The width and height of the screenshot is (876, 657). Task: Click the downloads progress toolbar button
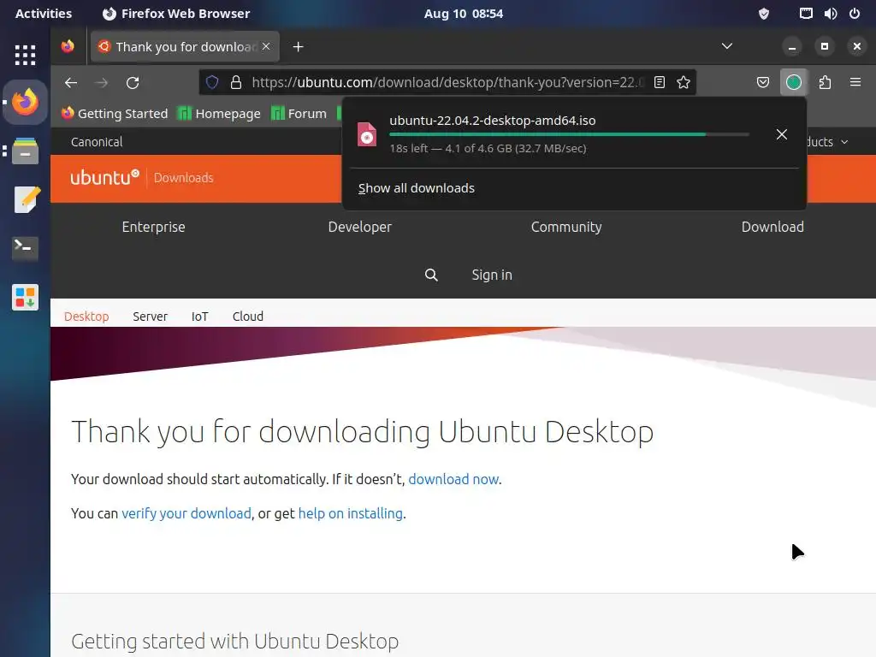click(x=794, y=83)
